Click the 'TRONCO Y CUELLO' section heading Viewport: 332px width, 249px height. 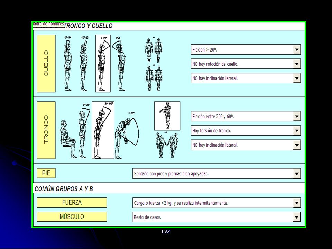click(x=88, y=26)
